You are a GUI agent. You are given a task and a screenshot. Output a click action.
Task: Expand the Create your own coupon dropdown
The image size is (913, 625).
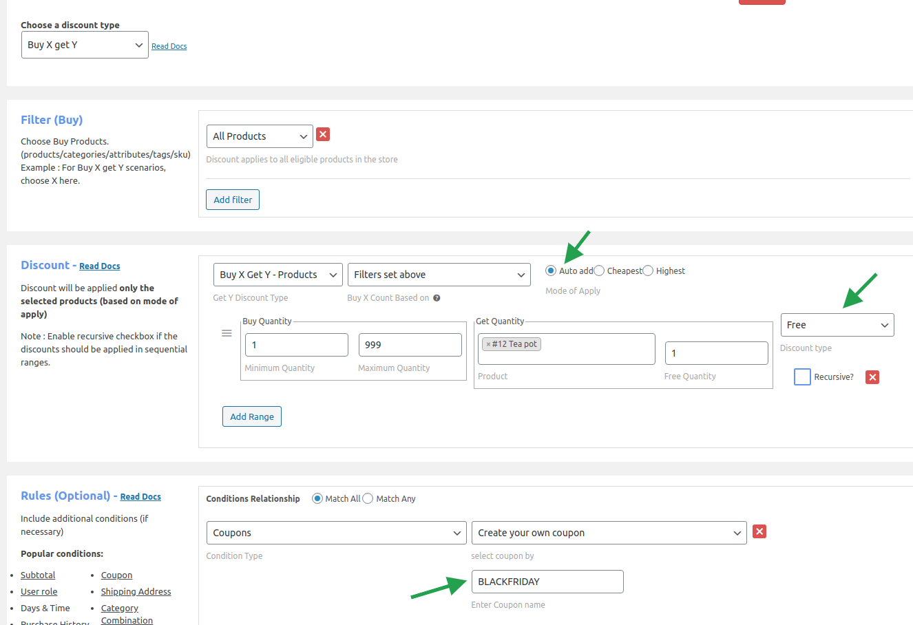click(609, 533)
